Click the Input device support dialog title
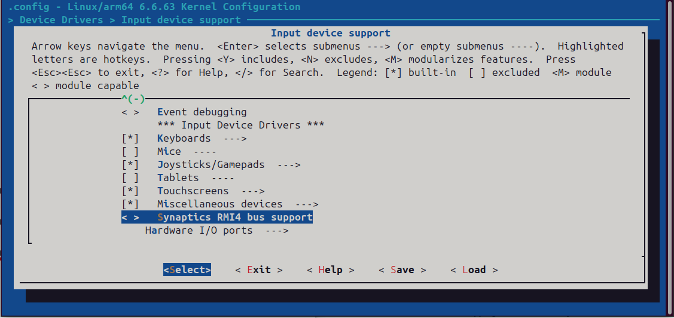Viewport: 674px width, 318px height. pos(331,33)
